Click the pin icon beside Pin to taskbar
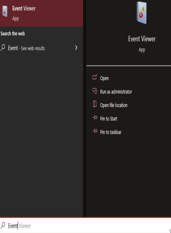 pyautogui.click(x=95, y=131)
